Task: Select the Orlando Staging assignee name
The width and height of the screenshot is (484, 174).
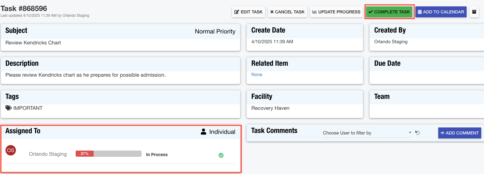Action: click(x=48, y=154)
